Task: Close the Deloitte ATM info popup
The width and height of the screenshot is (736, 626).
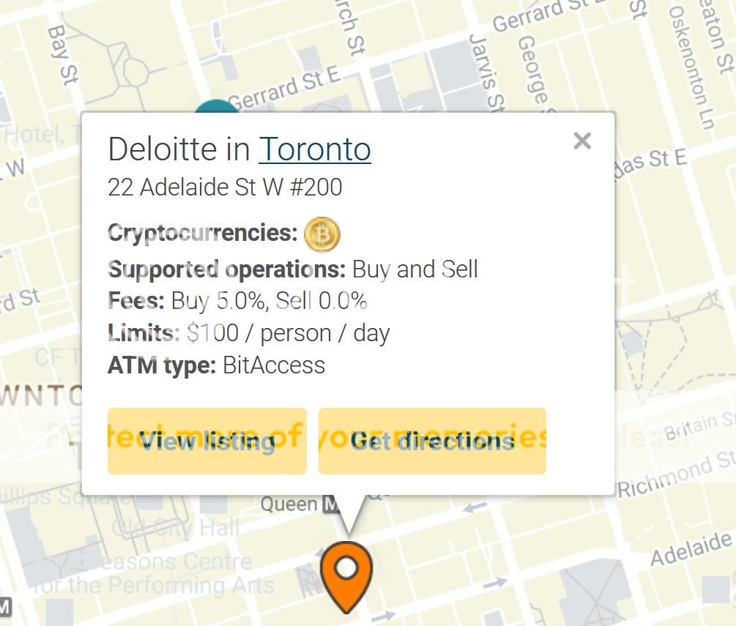Action: [x=582, y=141]
